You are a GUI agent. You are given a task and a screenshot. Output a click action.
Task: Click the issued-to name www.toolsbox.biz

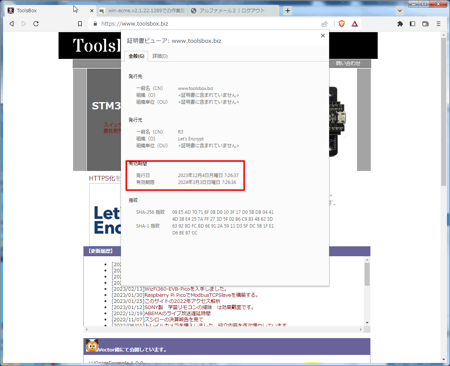(196, 88)
